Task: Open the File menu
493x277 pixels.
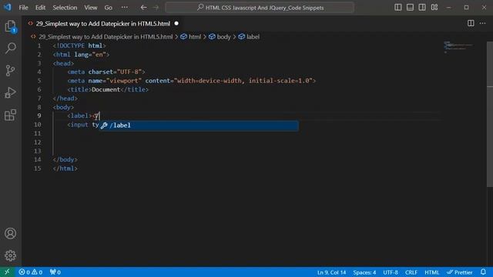Action: (x=24, y=8)
